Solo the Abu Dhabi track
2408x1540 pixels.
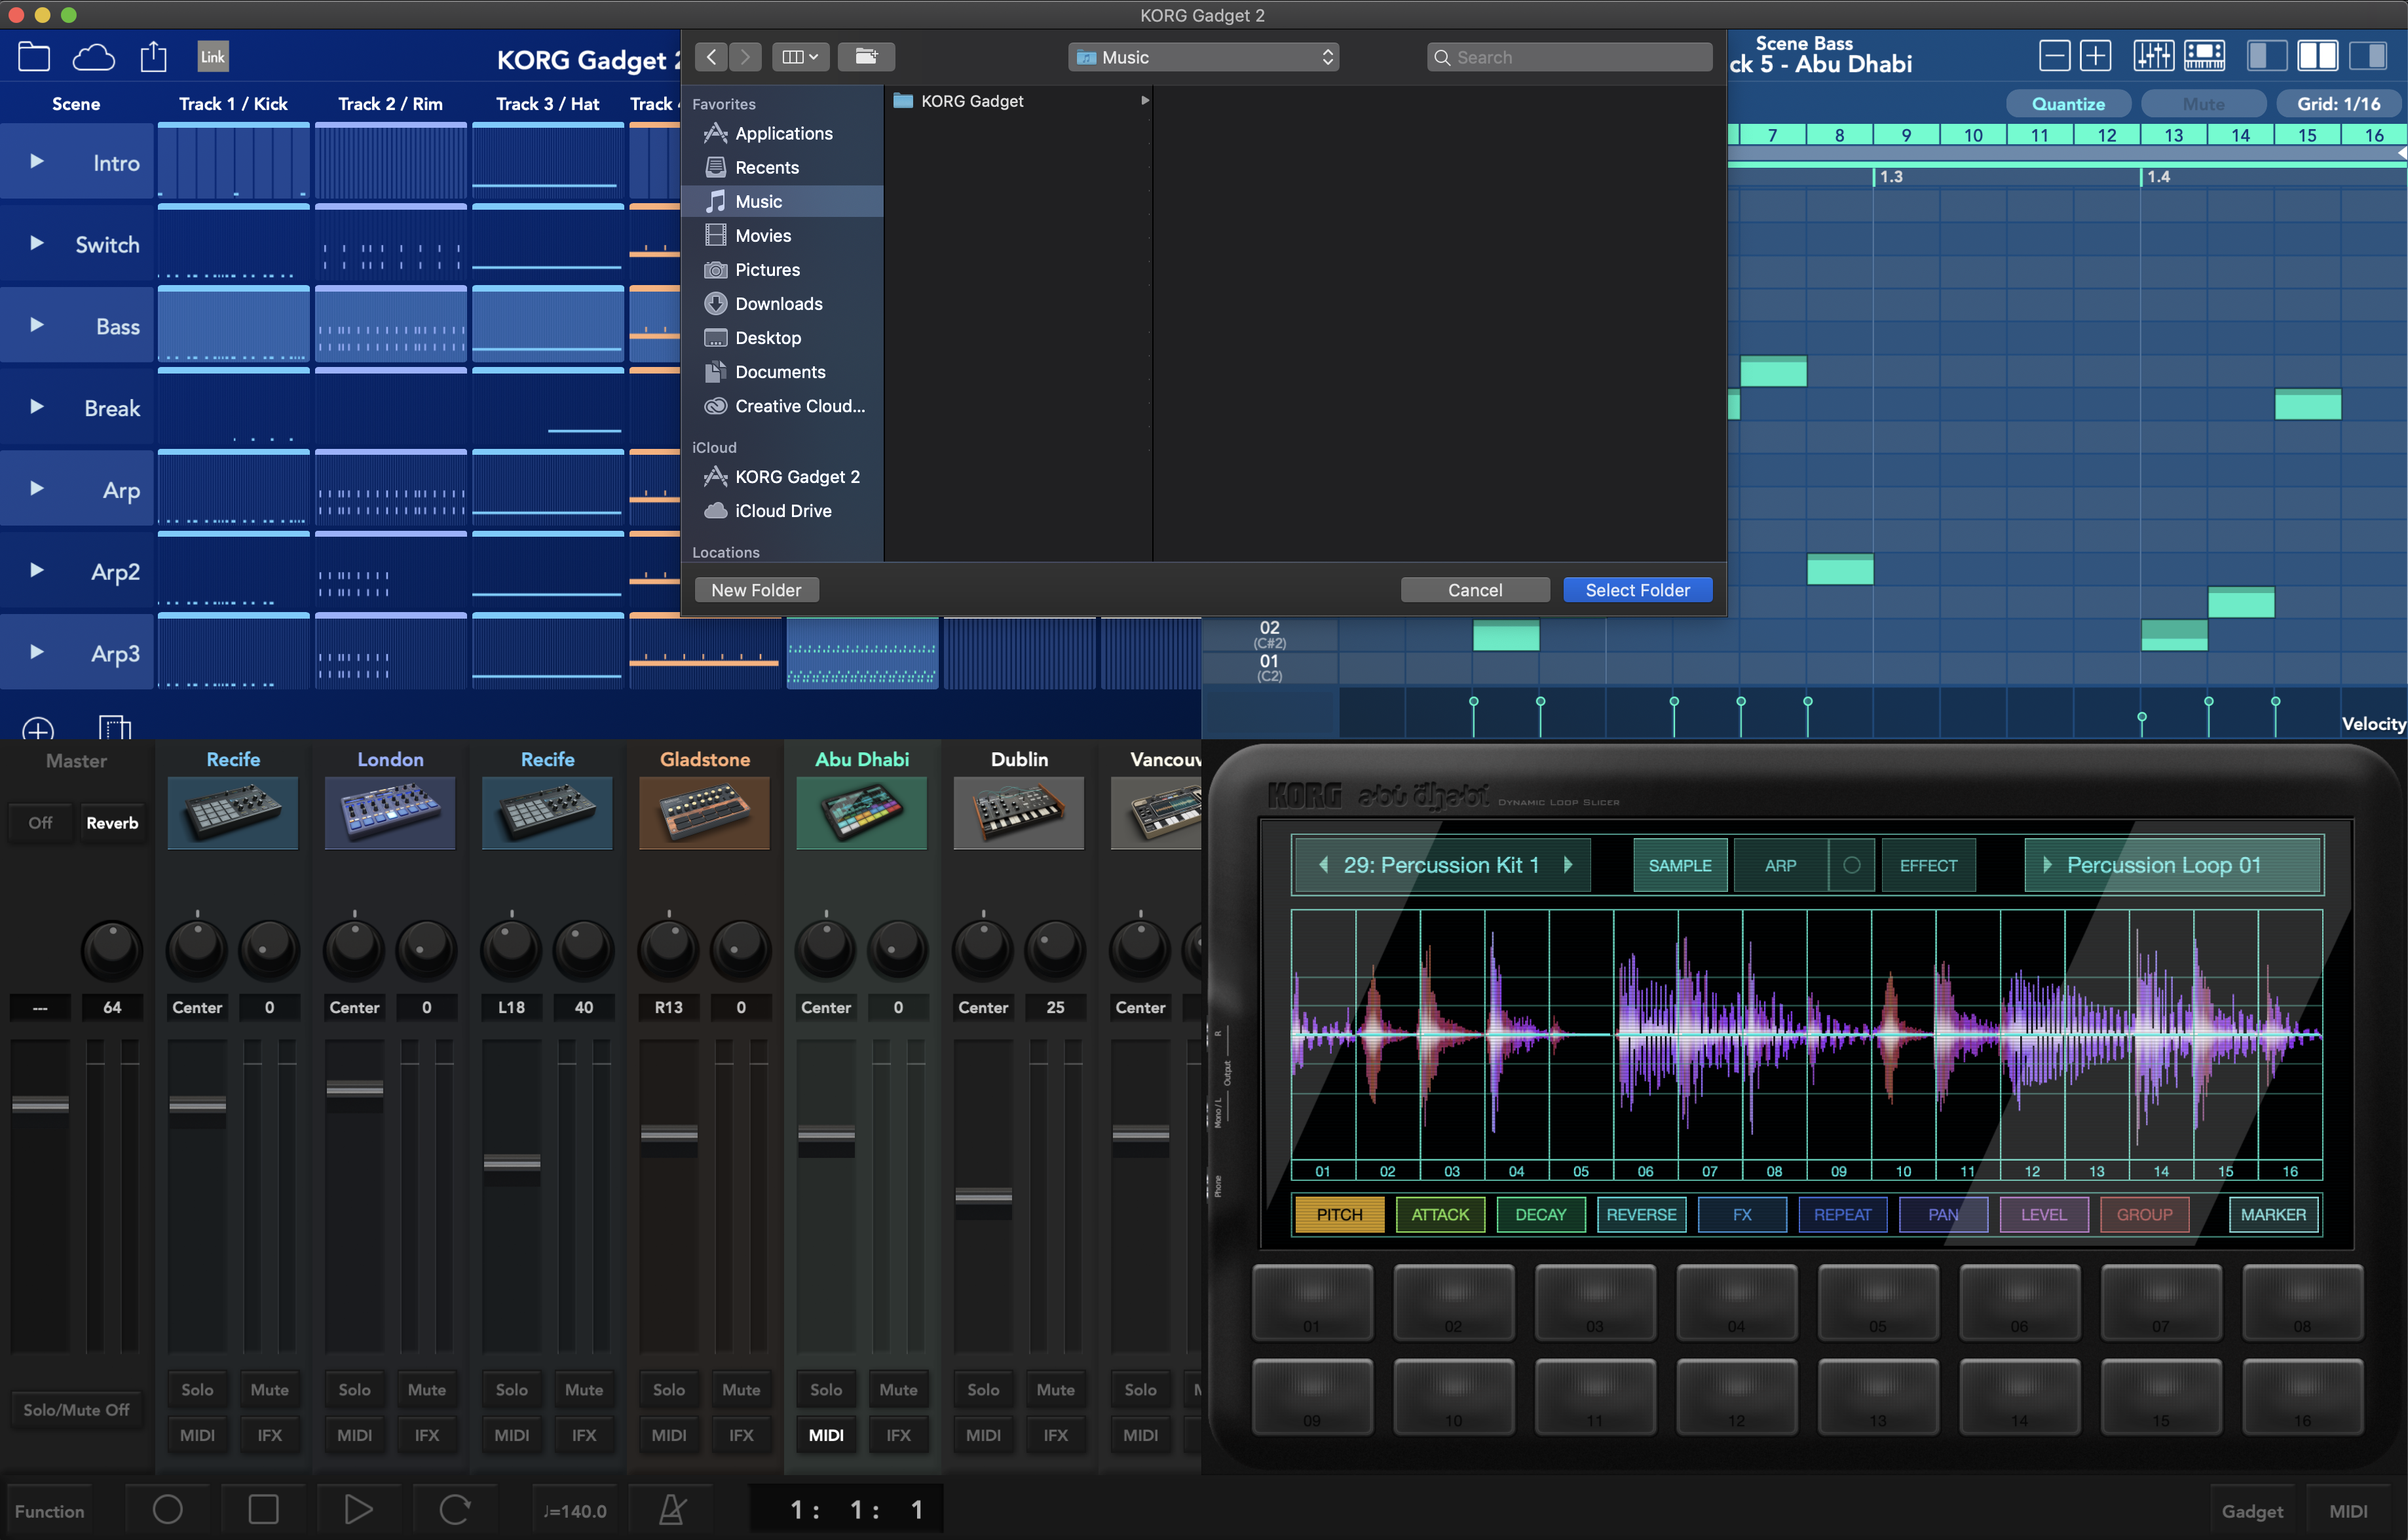826,1389
